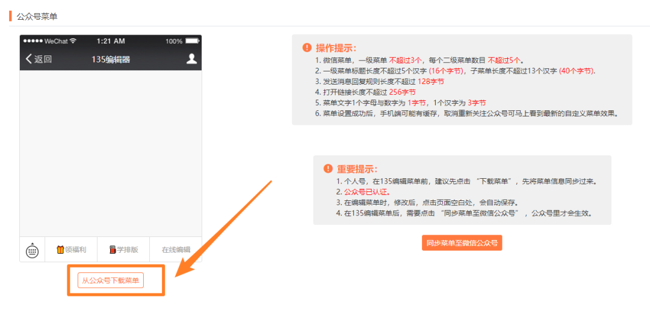650x321 pixels.
Task: Toggle the keyboard icon in phone menu bar
Action: point(32,250)
